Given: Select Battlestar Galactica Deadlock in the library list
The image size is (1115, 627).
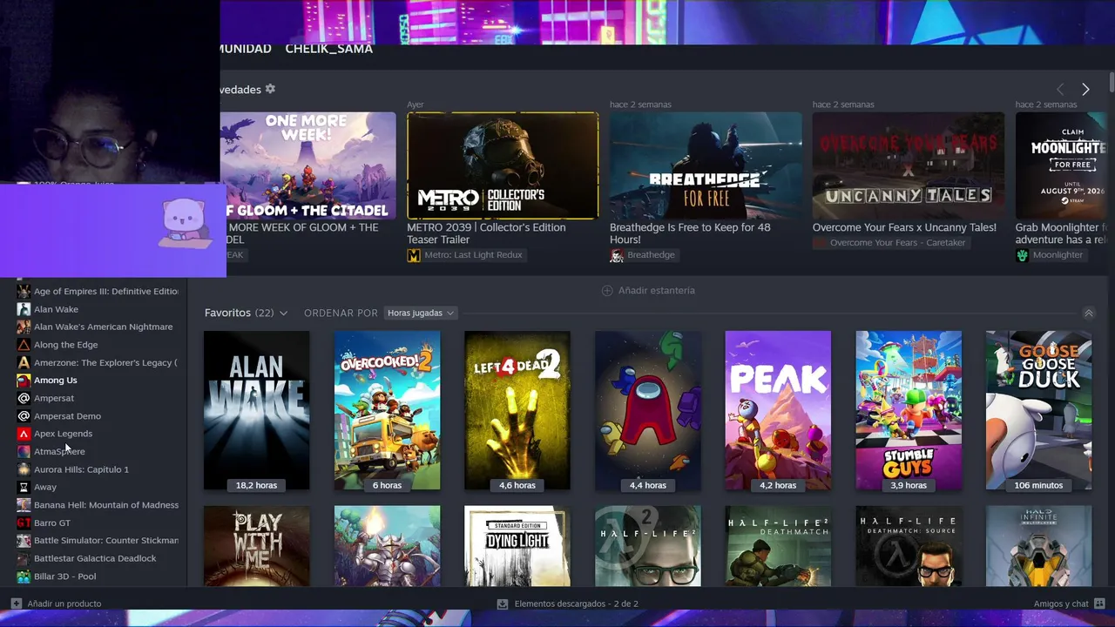Looking at the screenshot, I should point(95,558).
